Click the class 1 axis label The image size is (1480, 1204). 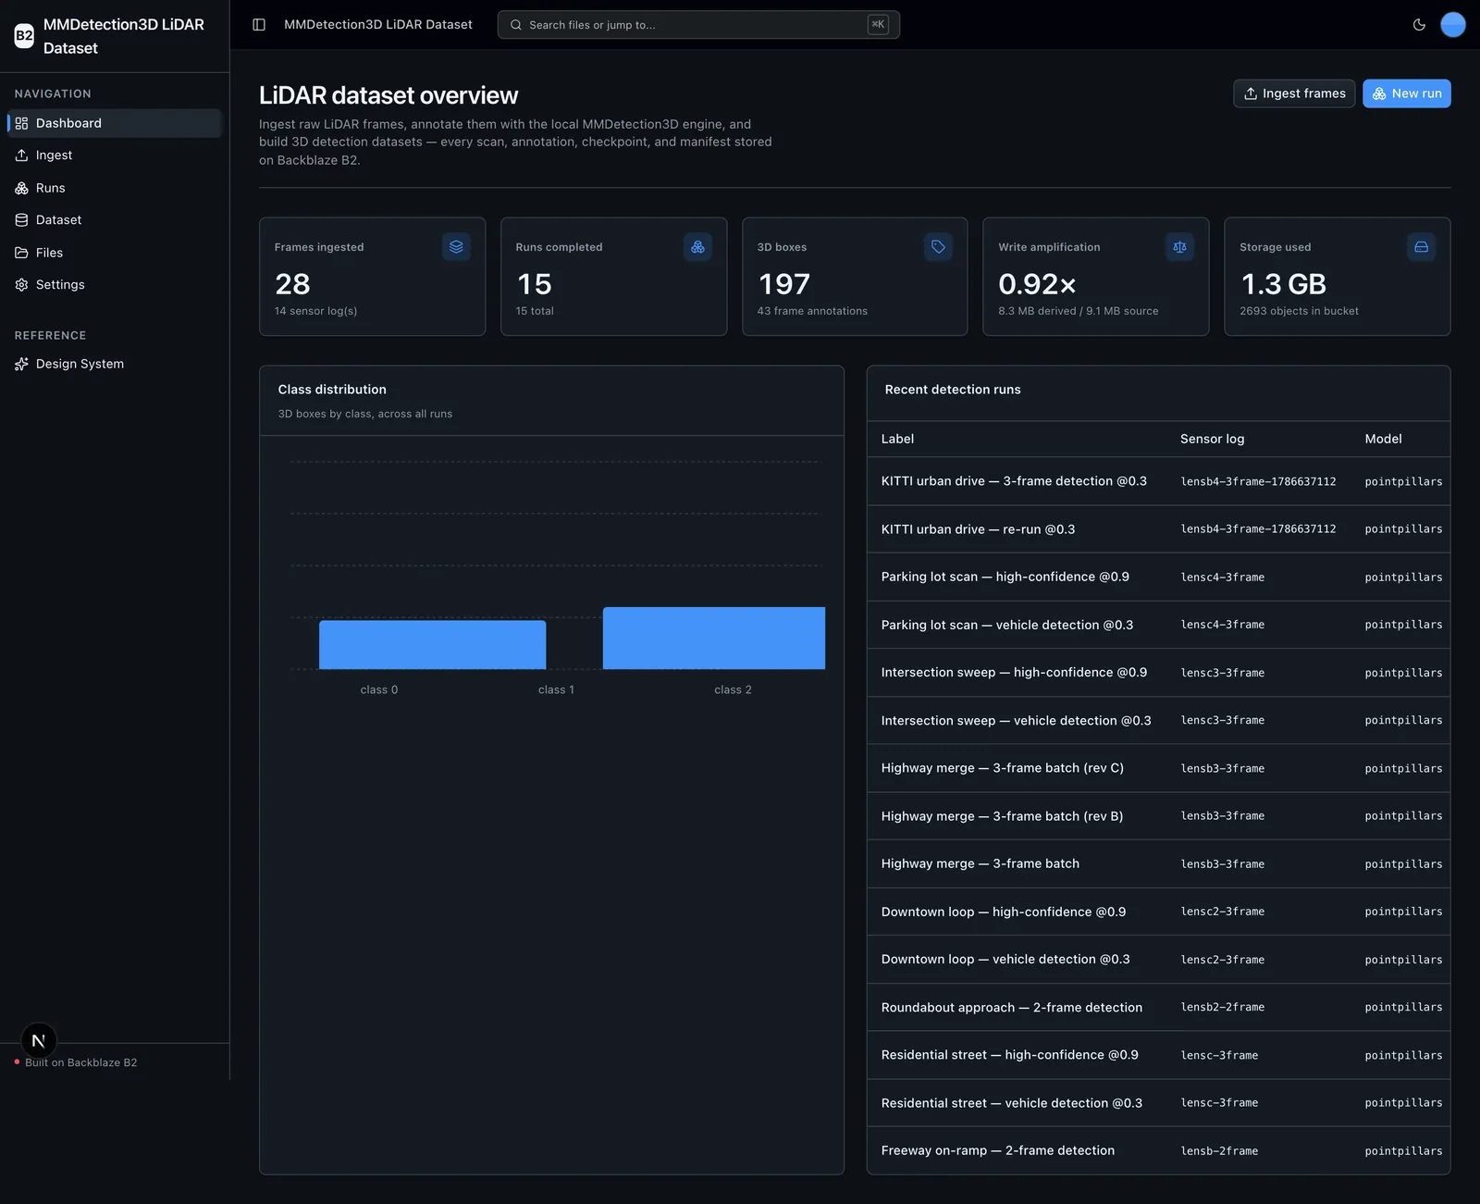pos(556,690)
